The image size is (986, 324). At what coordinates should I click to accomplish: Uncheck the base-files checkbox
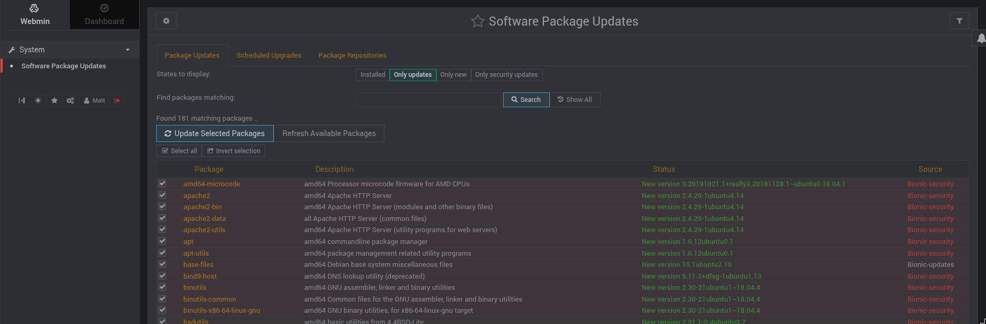(x=162, y=264)
